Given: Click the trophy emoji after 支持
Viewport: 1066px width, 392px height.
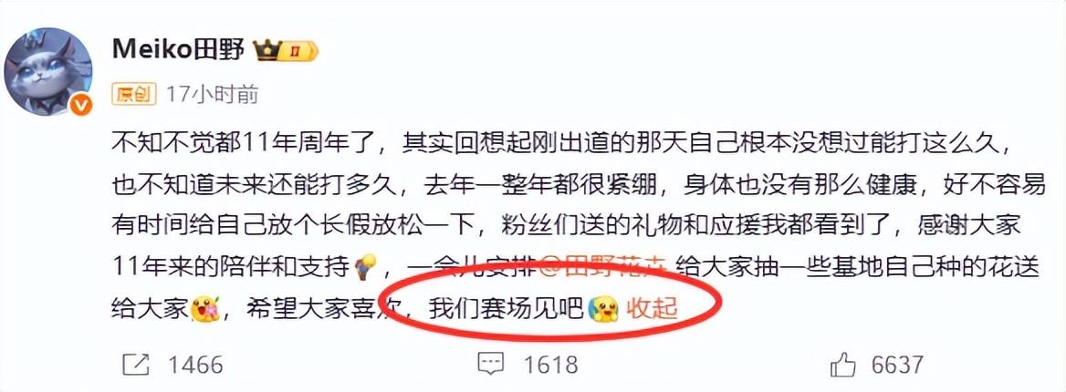Looking at the screenshot, I should tap(366, 267).
